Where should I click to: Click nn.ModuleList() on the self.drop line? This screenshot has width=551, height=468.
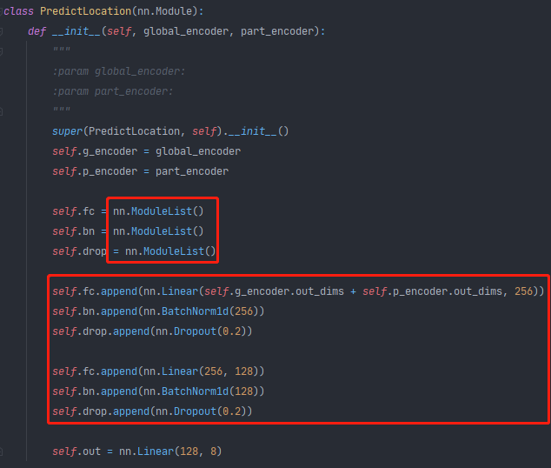[x=170, y=251]
